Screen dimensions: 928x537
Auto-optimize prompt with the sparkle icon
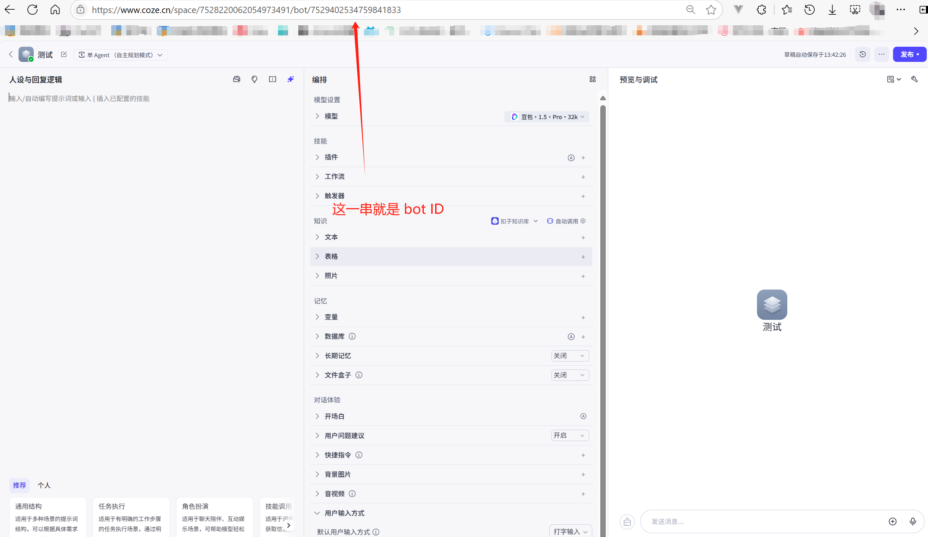[291, 79]
